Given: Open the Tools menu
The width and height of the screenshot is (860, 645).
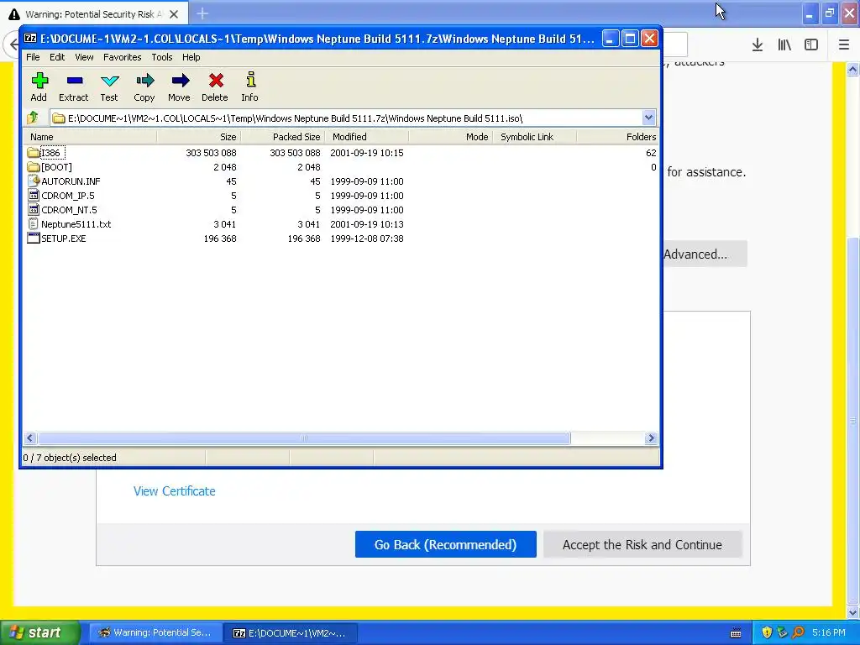Looking at the screenshot, I should [x=162, y=57].
